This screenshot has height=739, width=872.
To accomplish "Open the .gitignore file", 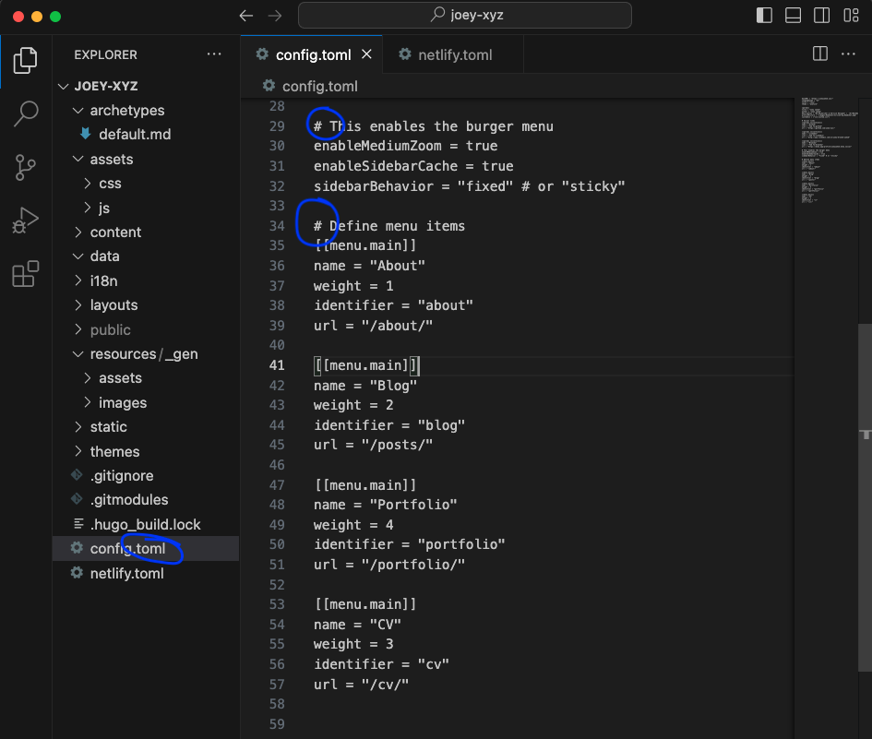I will pyautogui.click(x=122, y=476).
